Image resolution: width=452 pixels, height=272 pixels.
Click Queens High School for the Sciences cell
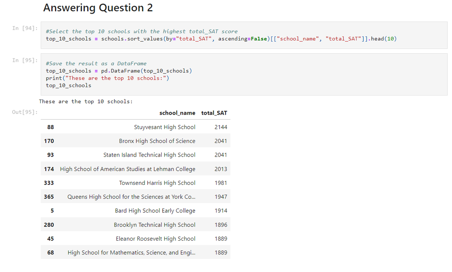[131, 197]
